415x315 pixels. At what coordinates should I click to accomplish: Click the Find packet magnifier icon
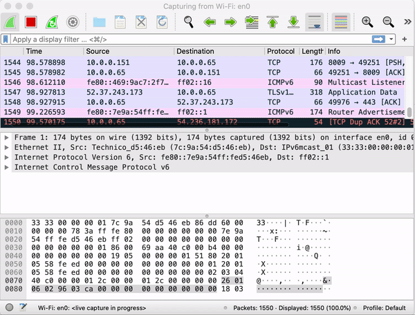pos(188,22)
